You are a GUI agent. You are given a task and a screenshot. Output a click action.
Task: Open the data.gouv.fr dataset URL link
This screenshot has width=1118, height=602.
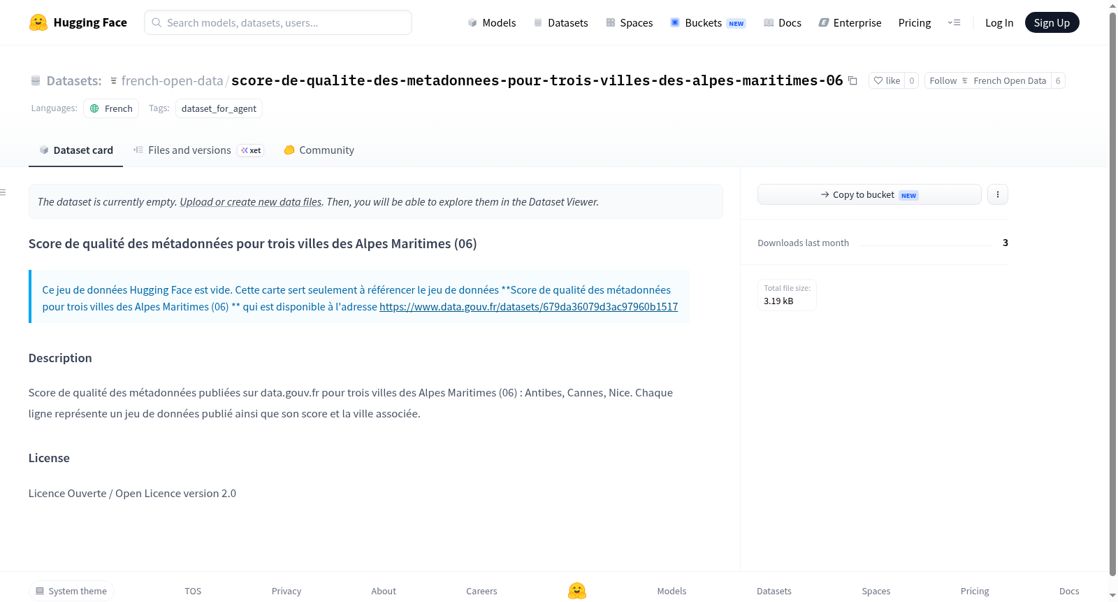[x=528, y=307]
